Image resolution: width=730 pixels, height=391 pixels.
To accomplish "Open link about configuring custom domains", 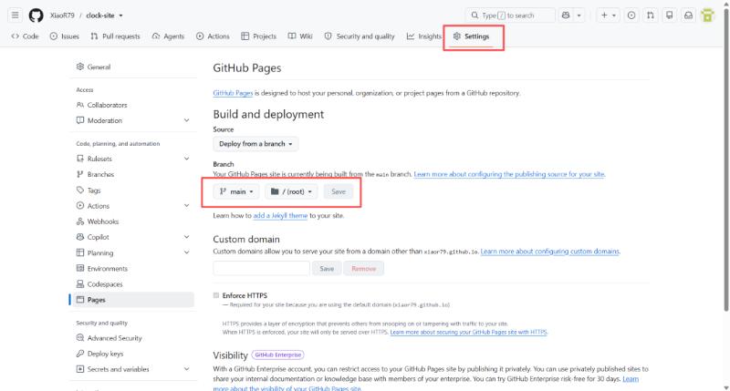I will 550,252.
